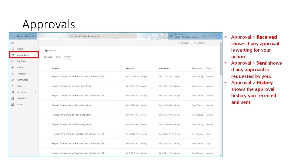Sort by the Requestor column header
The image size is (291, 163).
(197, 69)
